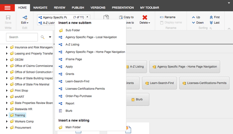
Task: Expand the Workers Comp folder
Action: (7, 122)
